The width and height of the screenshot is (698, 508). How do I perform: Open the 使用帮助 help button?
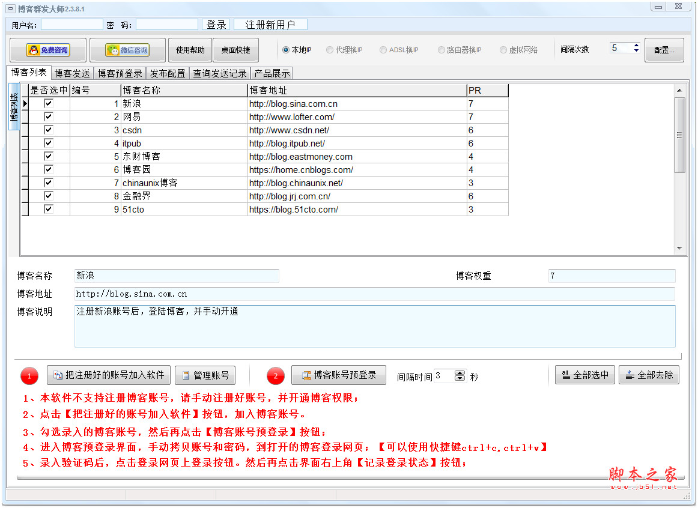coord(190,50)
